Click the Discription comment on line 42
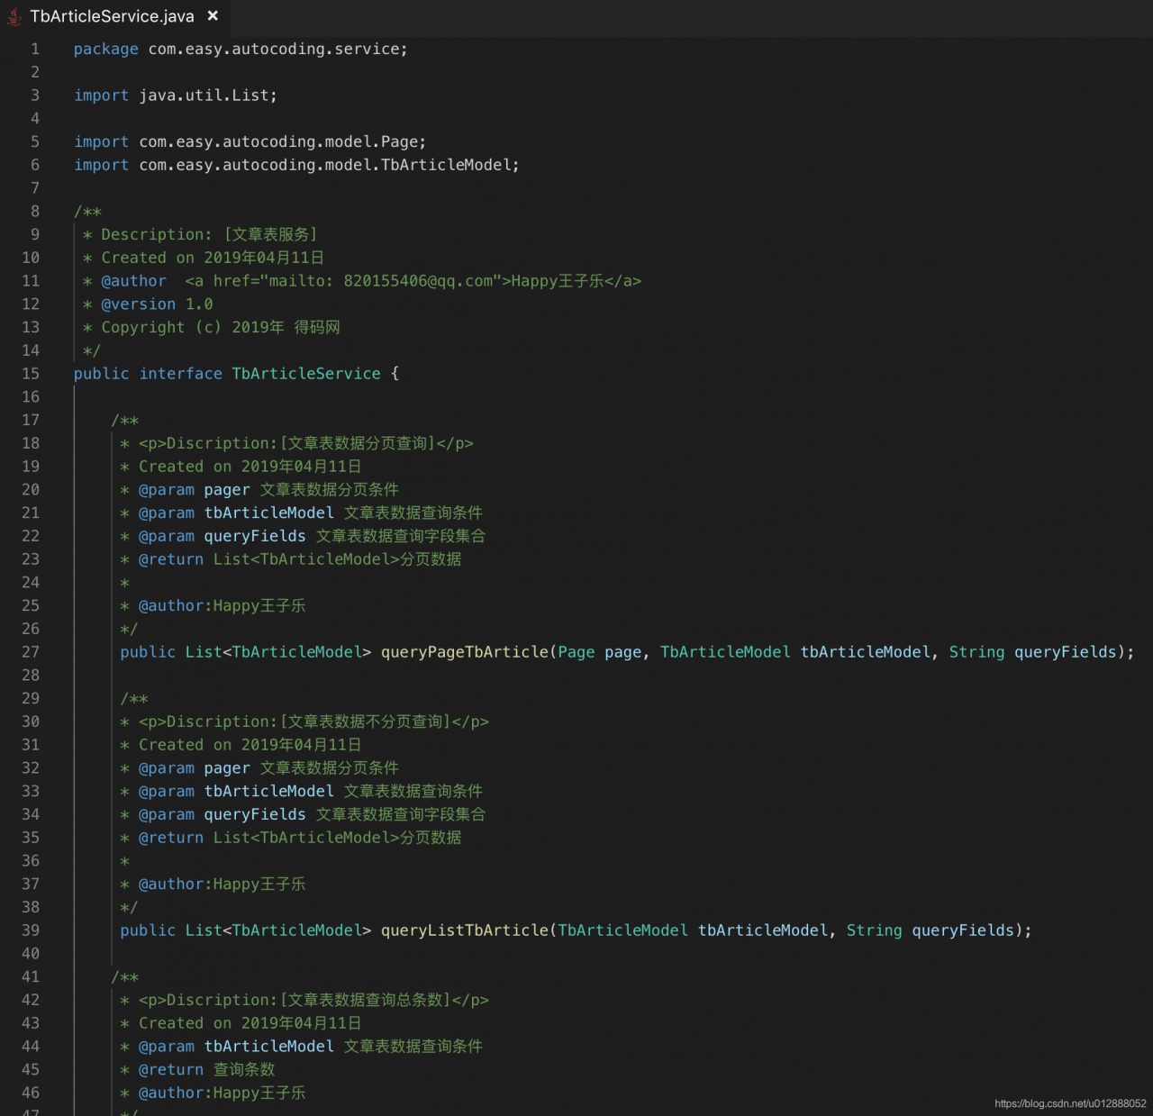1153x1116 pixels. pyautogui.click(x=304, y=1001)
